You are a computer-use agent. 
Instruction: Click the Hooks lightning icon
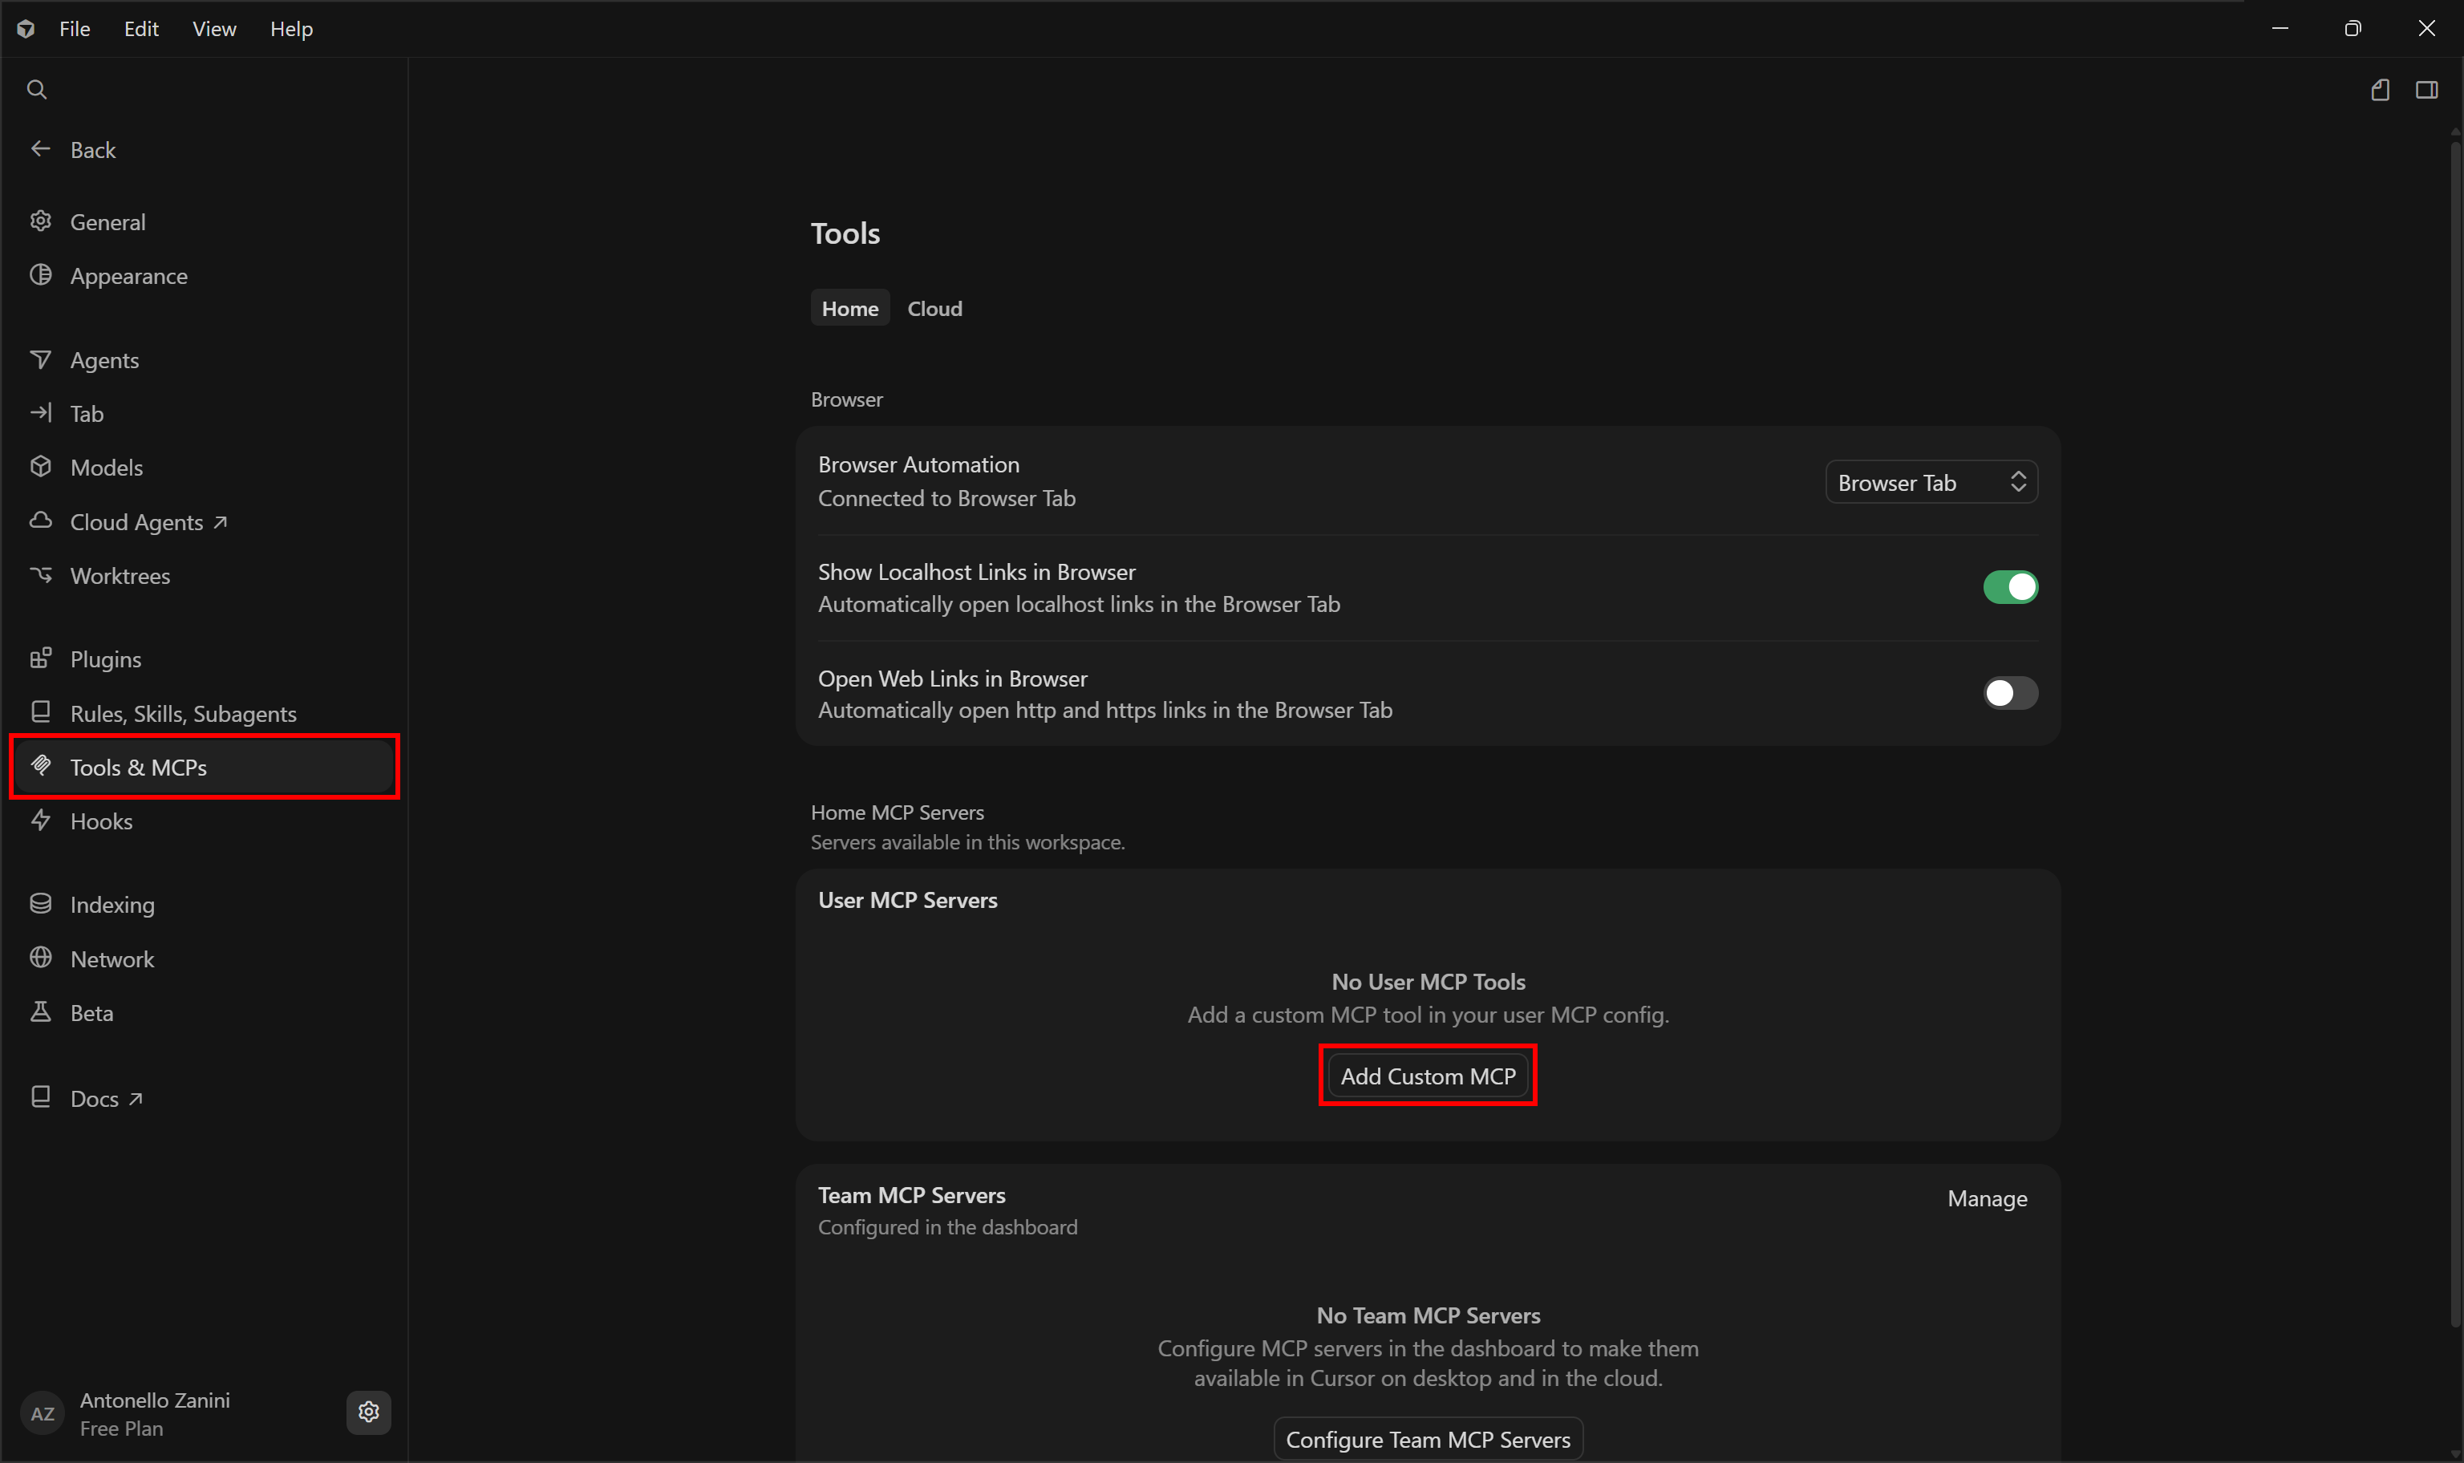(40, 821)
